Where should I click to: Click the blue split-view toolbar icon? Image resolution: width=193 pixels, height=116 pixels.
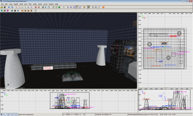pyautogui.click(x=46, y=7)
